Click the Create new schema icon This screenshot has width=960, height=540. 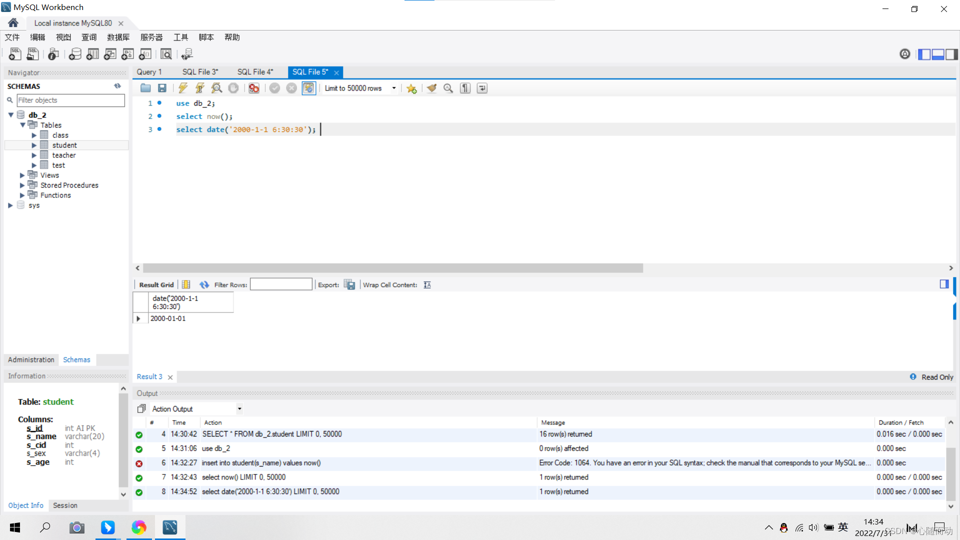click(74, 54)
